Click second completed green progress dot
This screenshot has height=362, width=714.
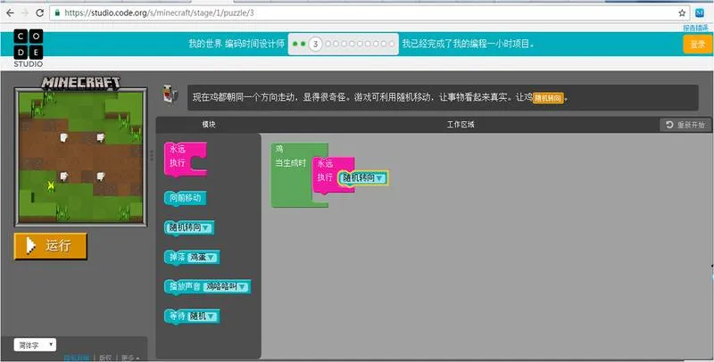pos(303,44)
